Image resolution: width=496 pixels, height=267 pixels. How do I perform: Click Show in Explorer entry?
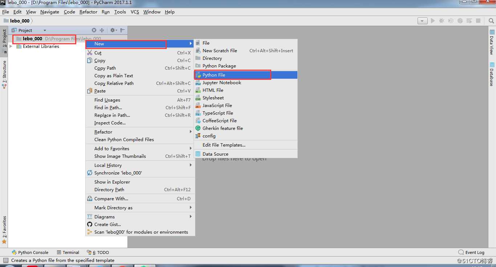[x=140, y=182]
